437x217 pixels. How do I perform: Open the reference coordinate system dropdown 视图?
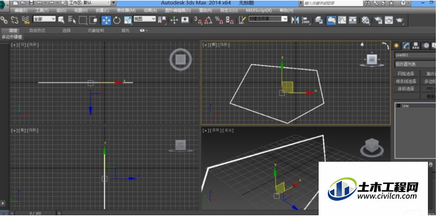(x=145, y=19)
